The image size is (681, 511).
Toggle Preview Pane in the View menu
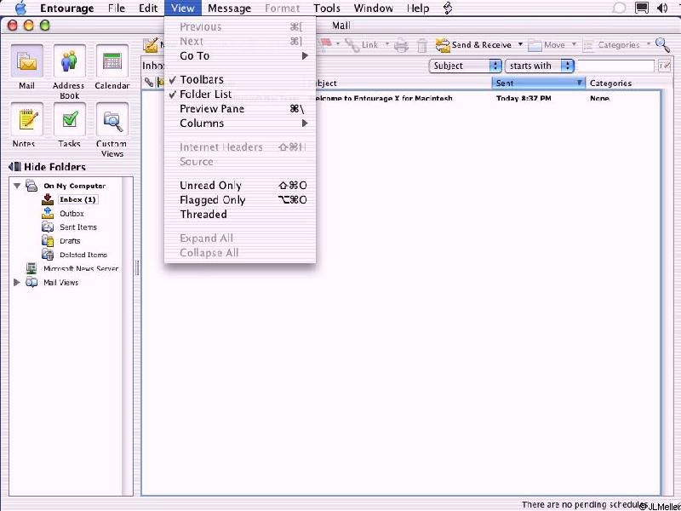tap(240, 109)
